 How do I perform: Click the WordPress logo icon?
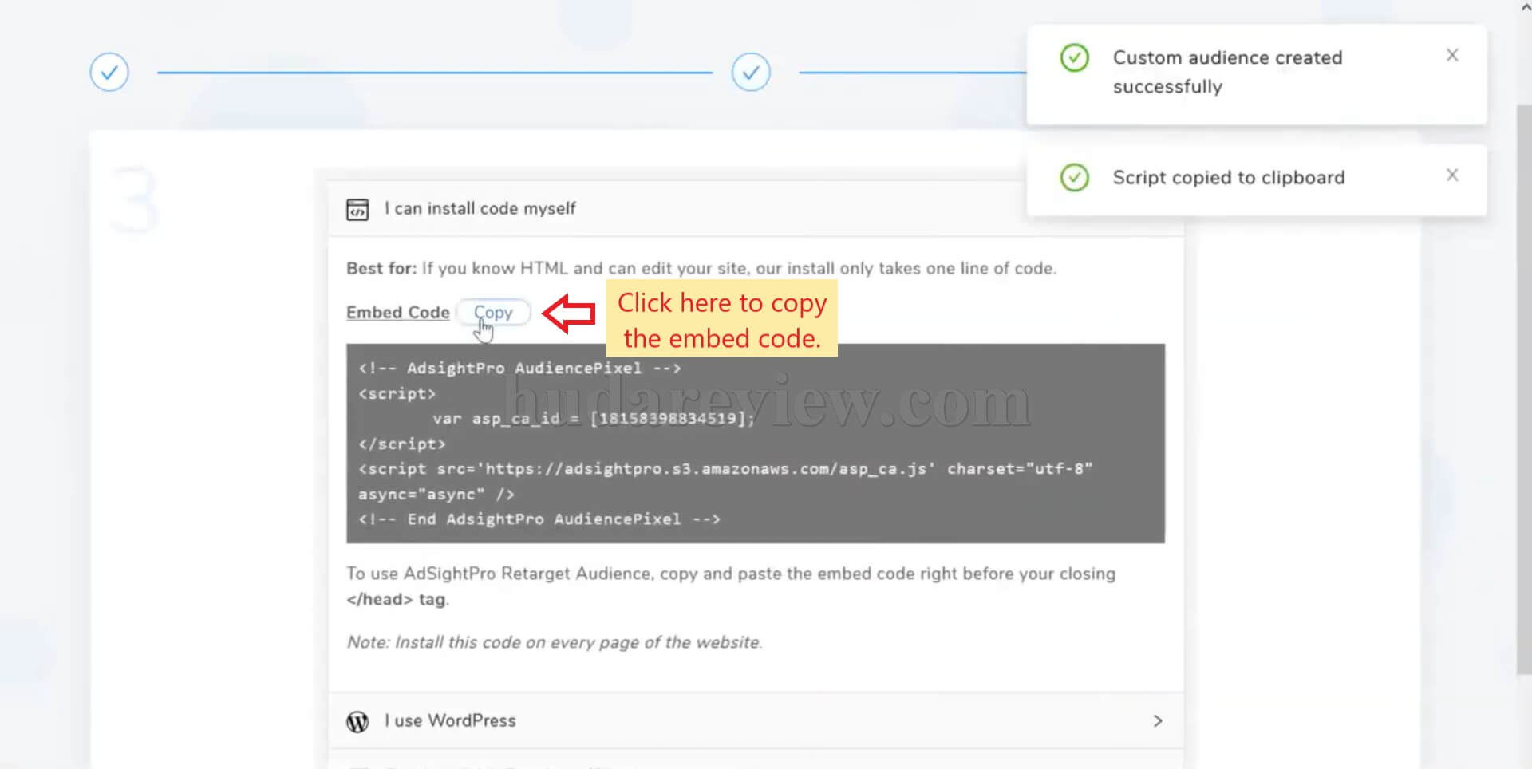point(357,721)
